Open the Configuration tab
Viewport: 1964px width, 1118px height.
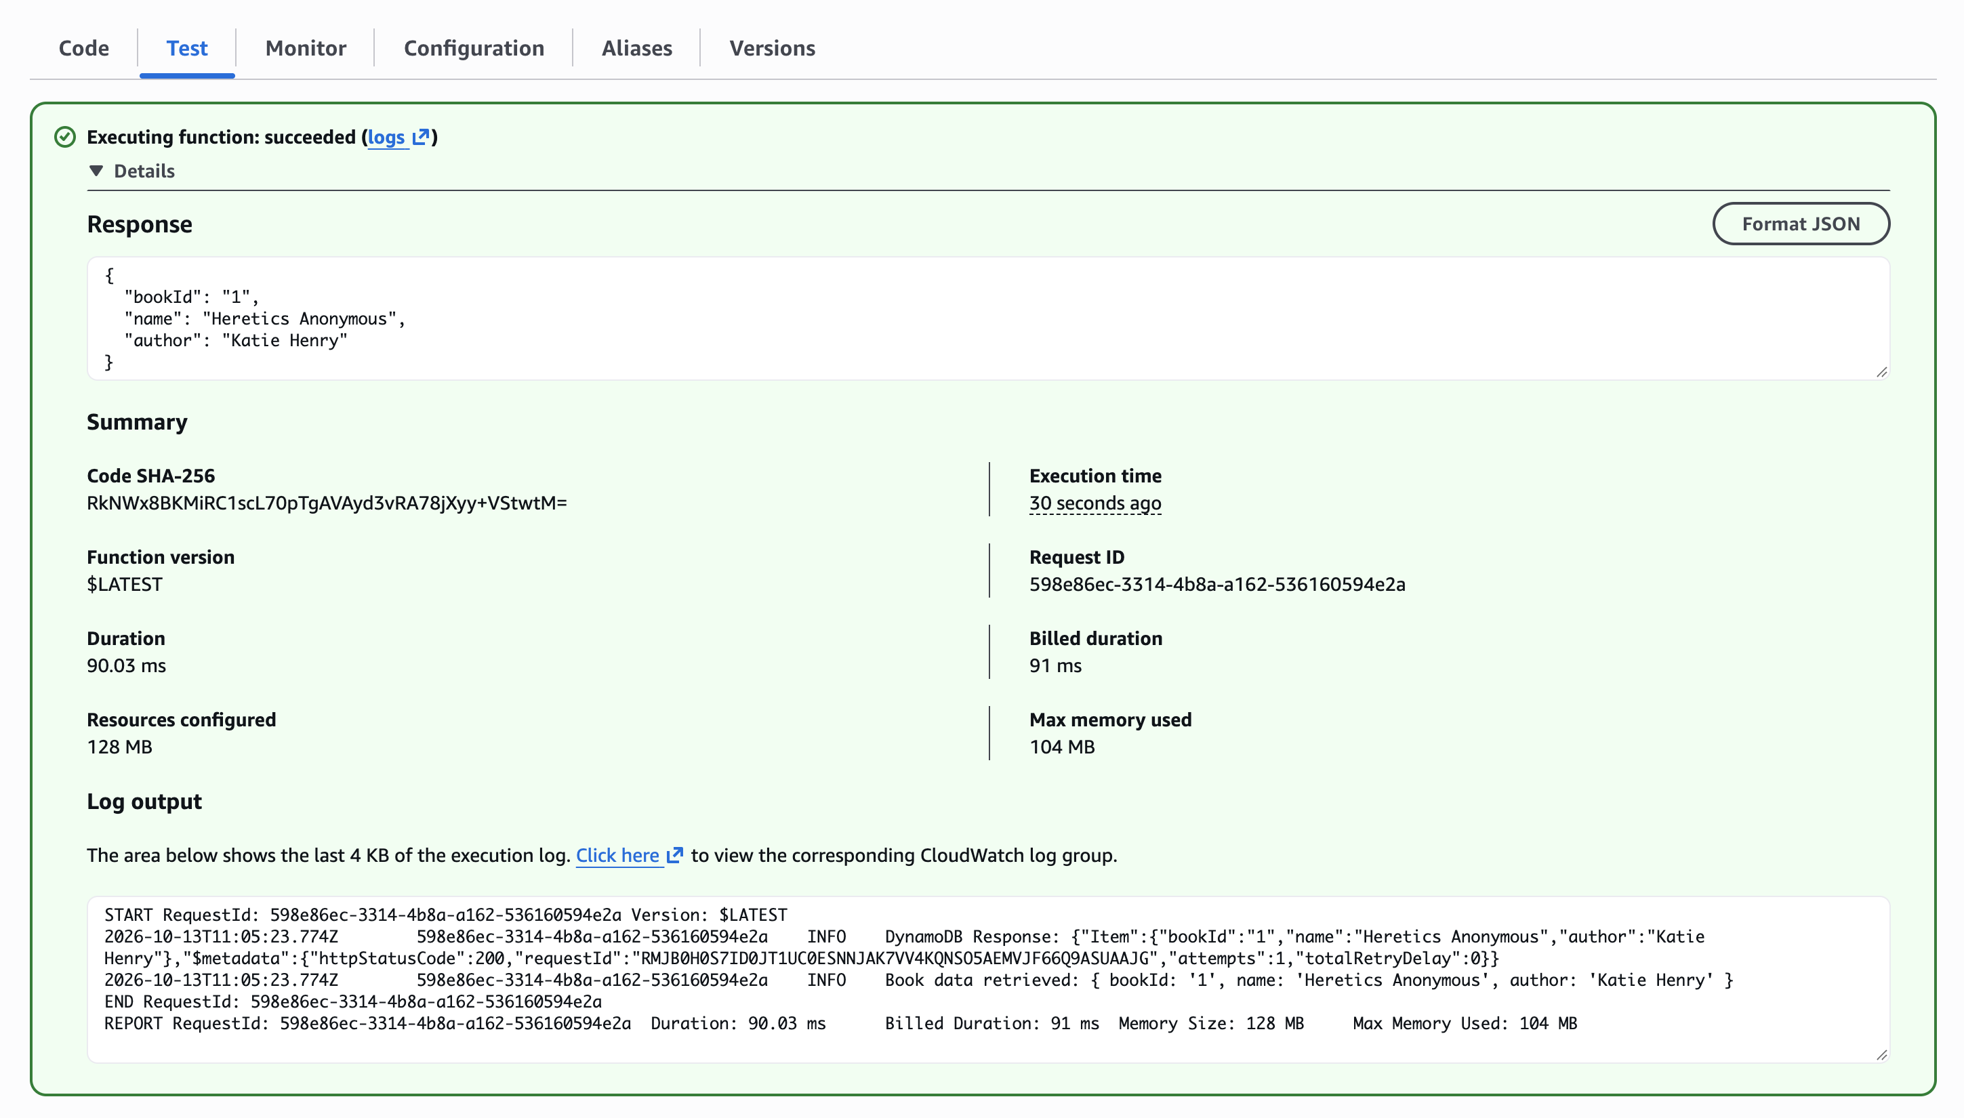[474, 47]
